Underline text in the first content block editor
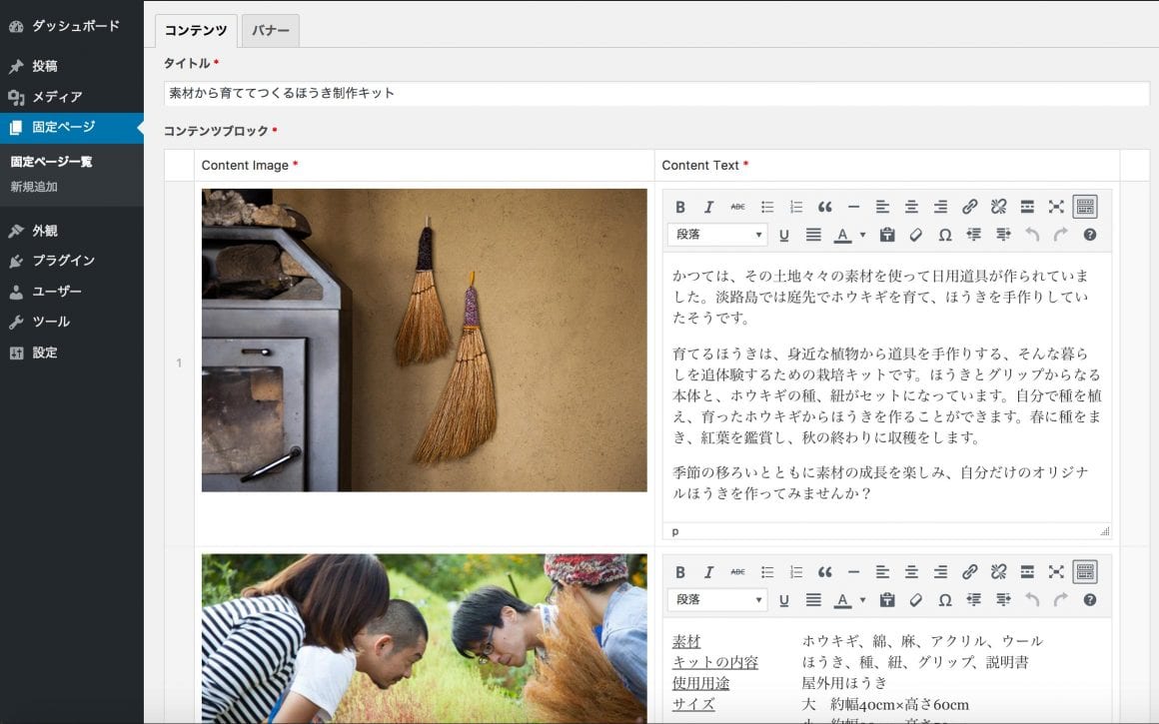The image size is (1159, 724). point(784,235)
